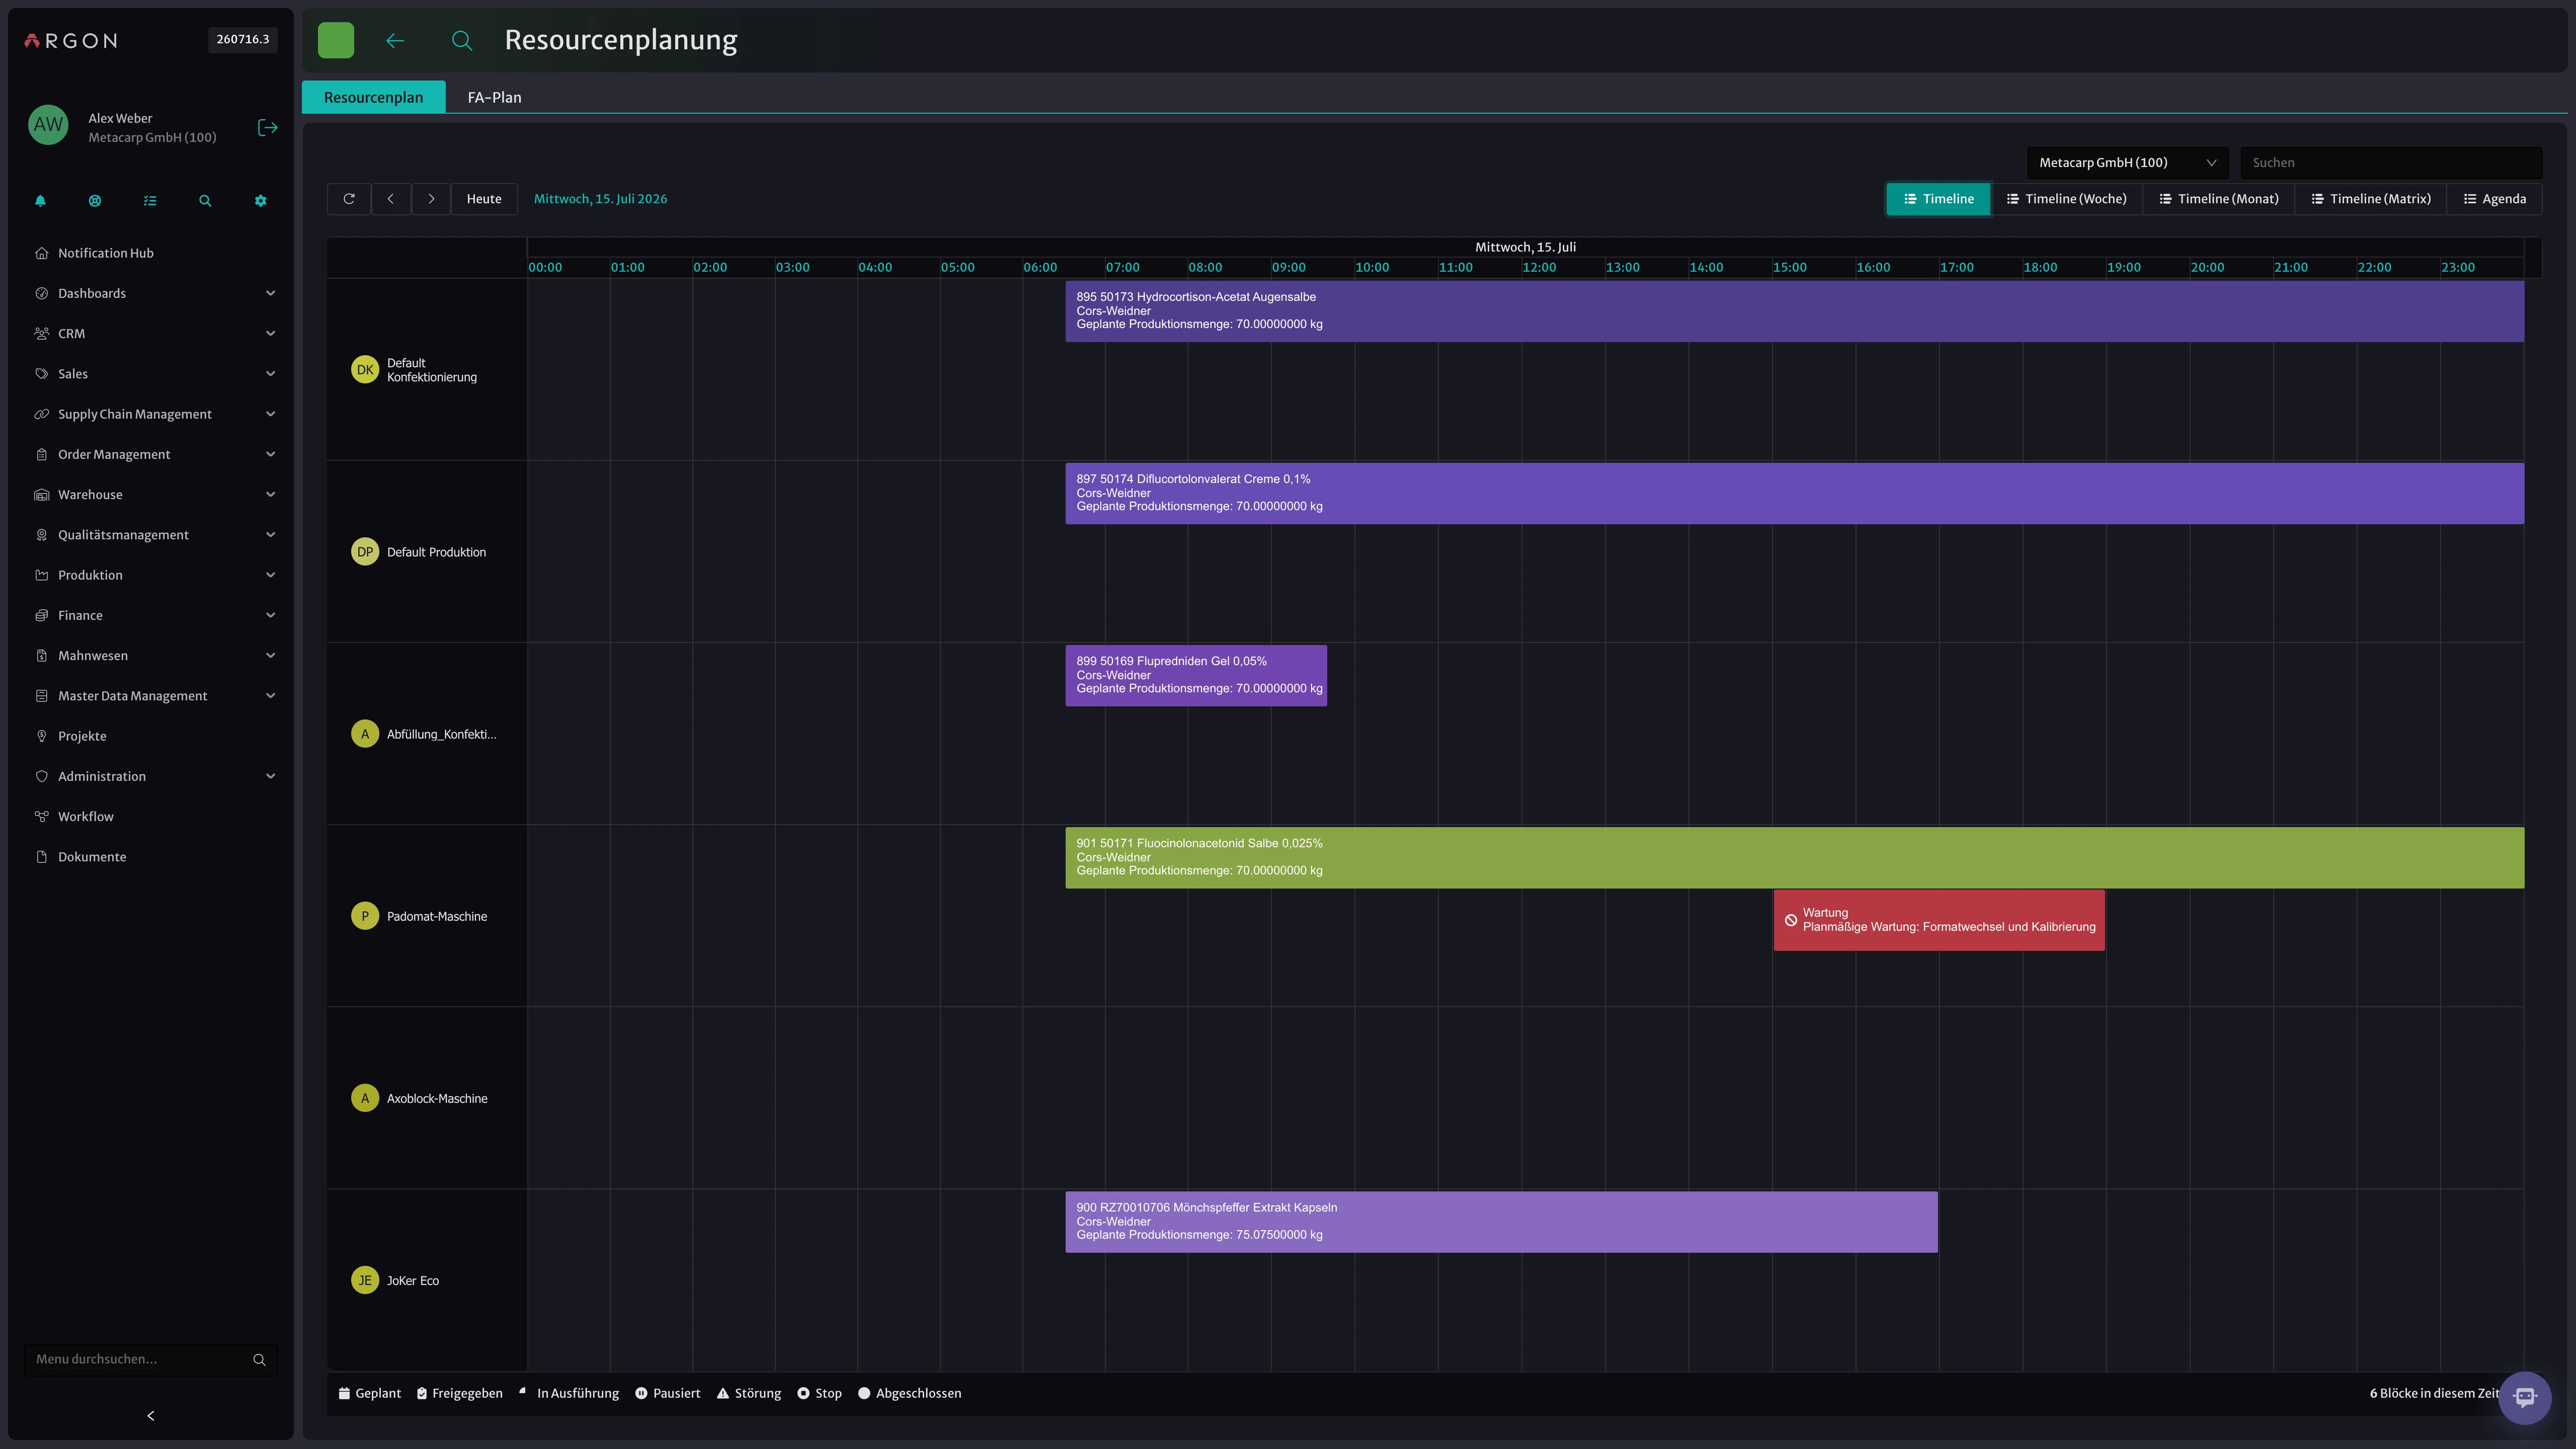Collapse the sidebar with bottom chevron

[151, 1416]
